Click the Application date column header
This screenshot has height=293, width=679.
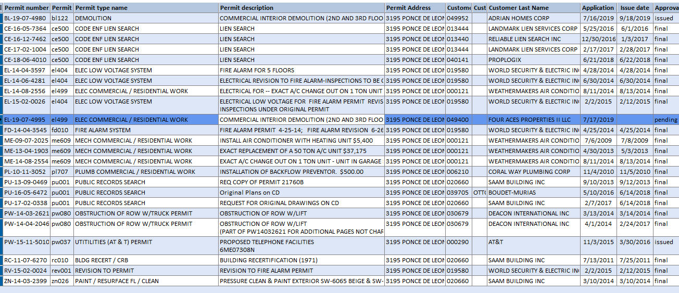[x=598, y=8]
